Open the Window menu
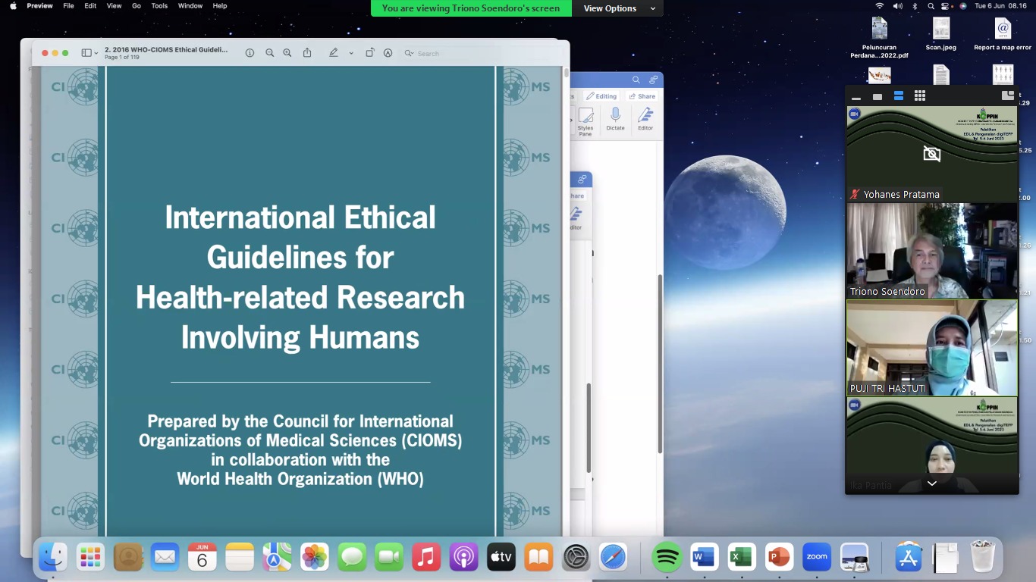Viewport: 1036px width, 582px height. 190,6
